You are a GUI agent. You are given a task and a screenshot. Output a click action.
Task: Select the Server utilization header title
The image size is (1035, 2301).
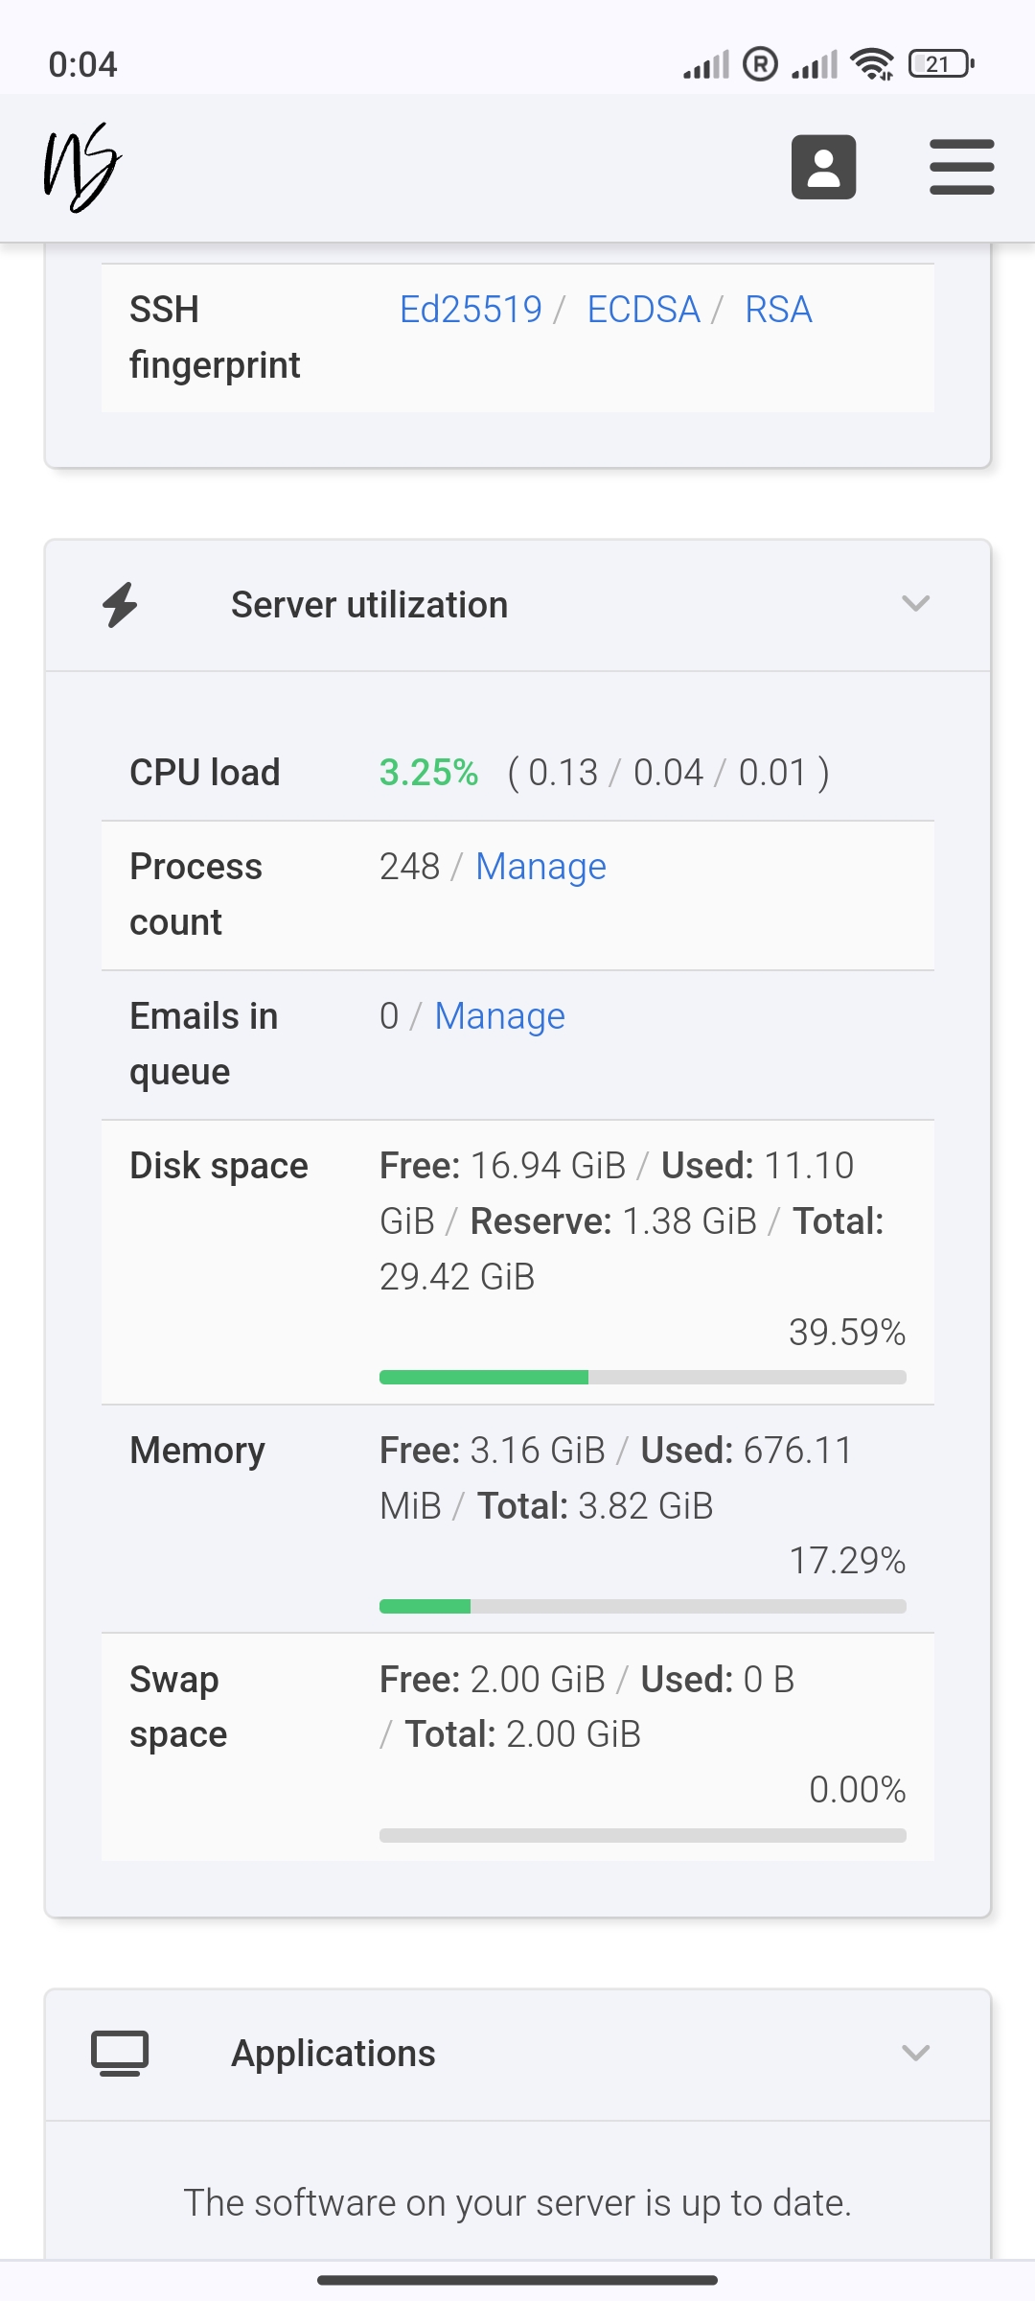(x=369, y=605)
